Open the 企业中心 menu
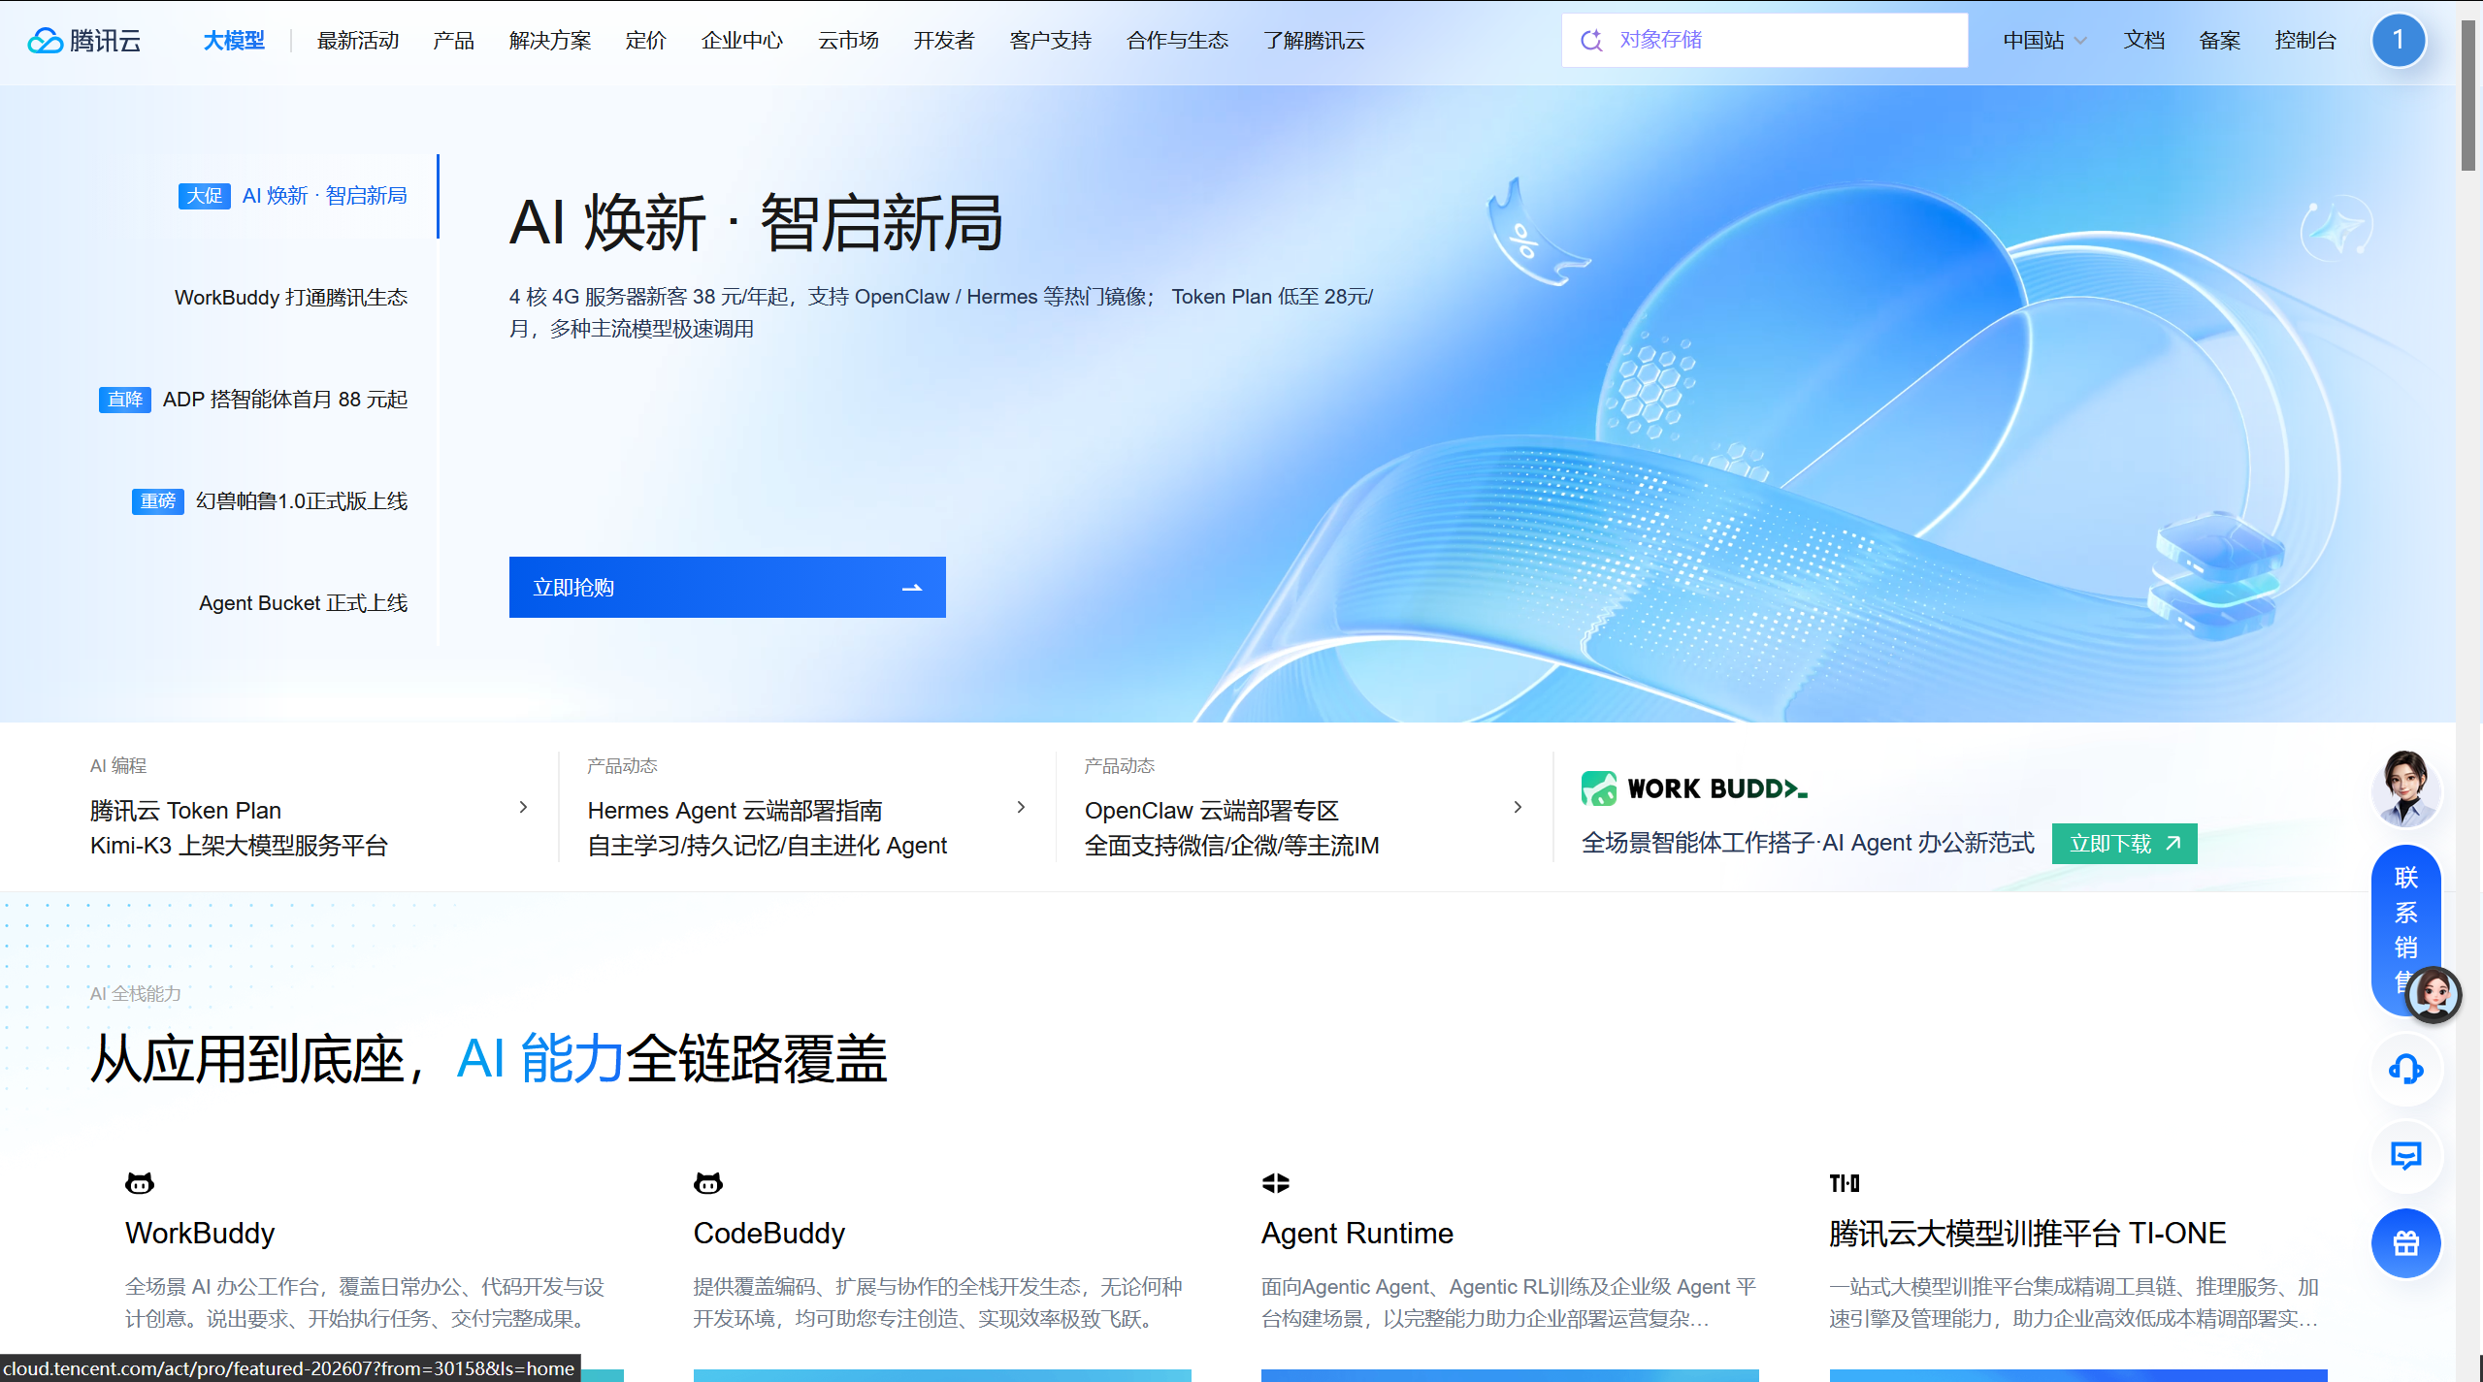Screen dimensions: 2483x1382 (x=742, y=41)
